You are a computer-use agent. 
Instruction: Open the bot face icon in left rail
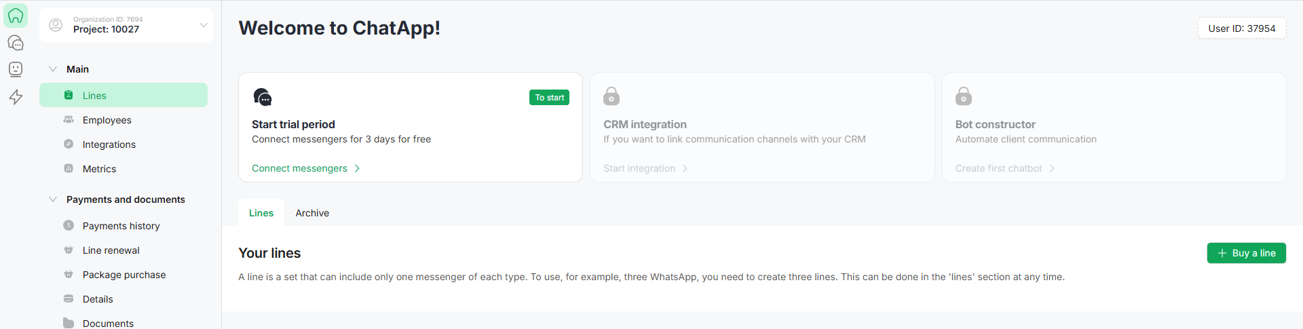coord(16,69)
